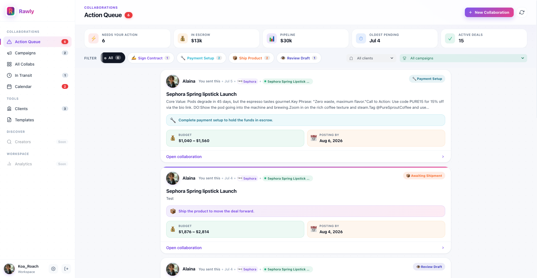Click the Clients building icon
Image resolution: width=537 pixels, height=278 pixels.
[x=9, y=109]
